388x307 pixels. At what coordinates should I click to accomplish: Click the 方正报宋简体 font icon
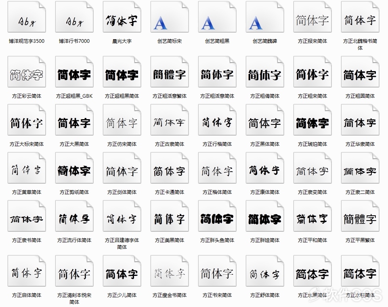(x=312, y=17)
